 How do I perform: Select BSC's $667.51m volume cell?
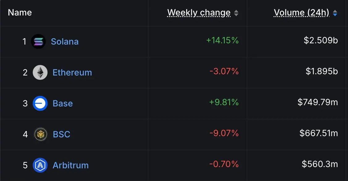[x=319, y=133]
